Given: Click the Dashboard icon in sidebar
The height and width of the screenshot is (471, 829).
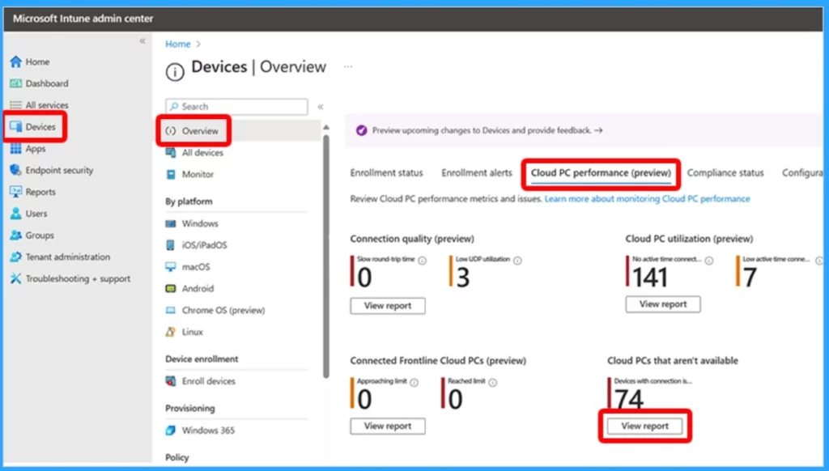Looking at the screenshot, I should coord(16,83).
